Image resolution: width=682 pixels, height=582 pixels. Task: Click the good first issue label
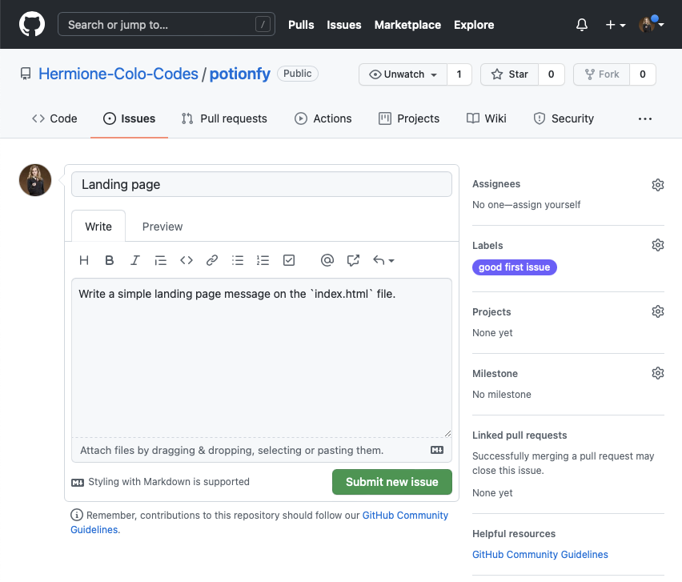[x=514, y=267]
